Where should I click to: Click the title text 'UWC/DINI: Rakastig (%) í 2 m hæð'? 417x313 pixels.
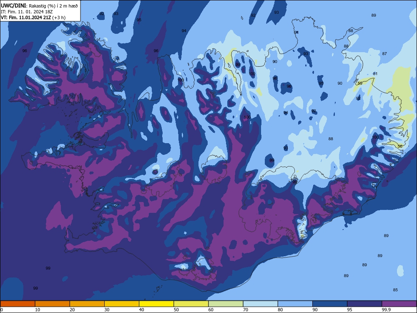39,6
